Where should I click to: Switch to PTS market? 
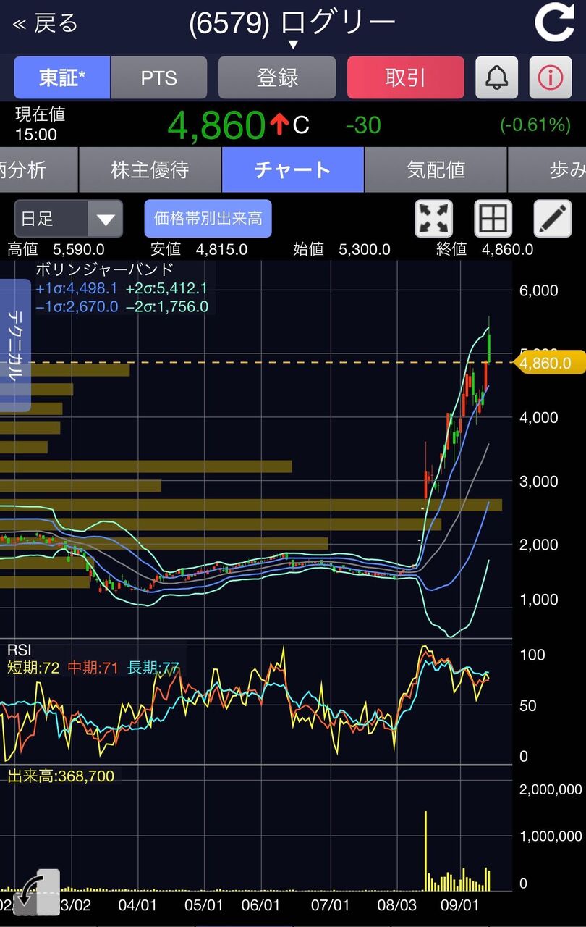click(159, 77)
